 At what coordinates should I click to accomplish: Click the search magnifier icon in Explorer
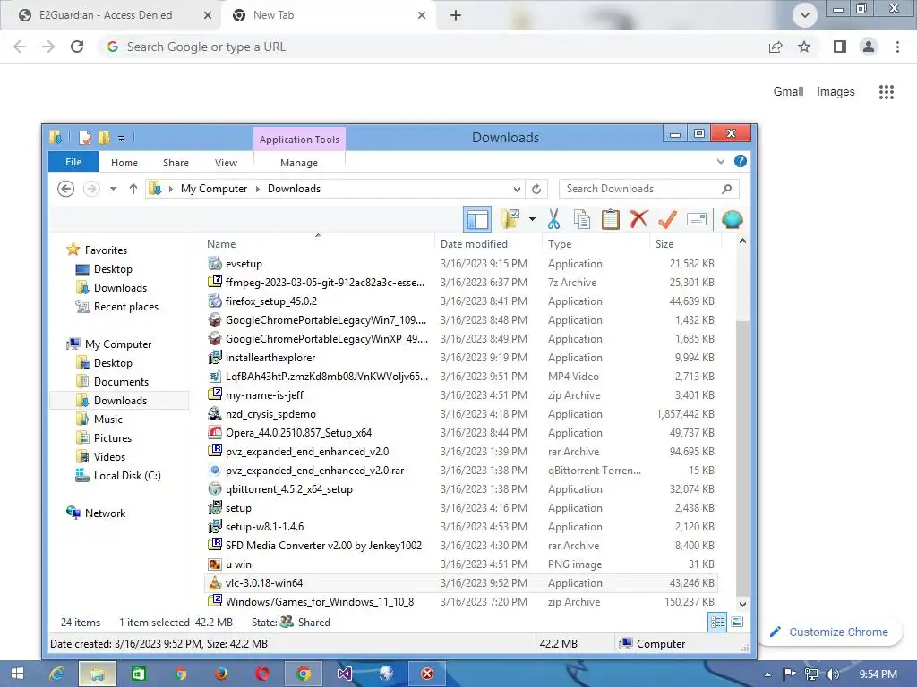click(x=727, y=189)
